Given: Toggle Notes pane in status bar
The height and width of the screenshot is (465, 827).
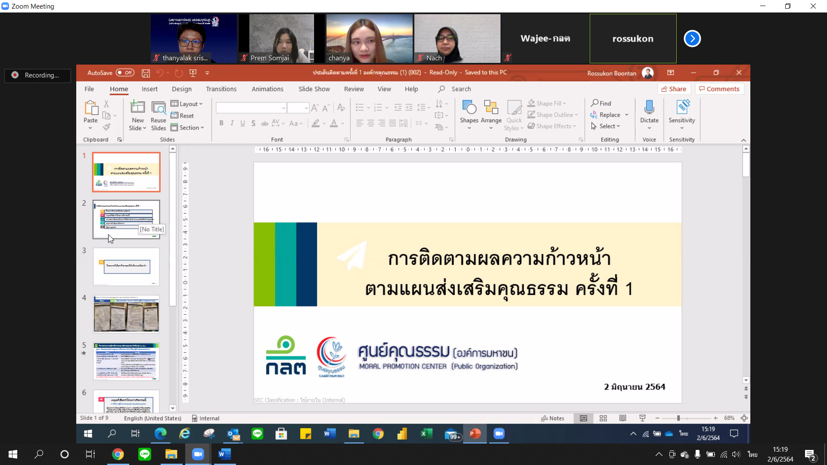Looking at the screenshot, I should click(553, 418).
